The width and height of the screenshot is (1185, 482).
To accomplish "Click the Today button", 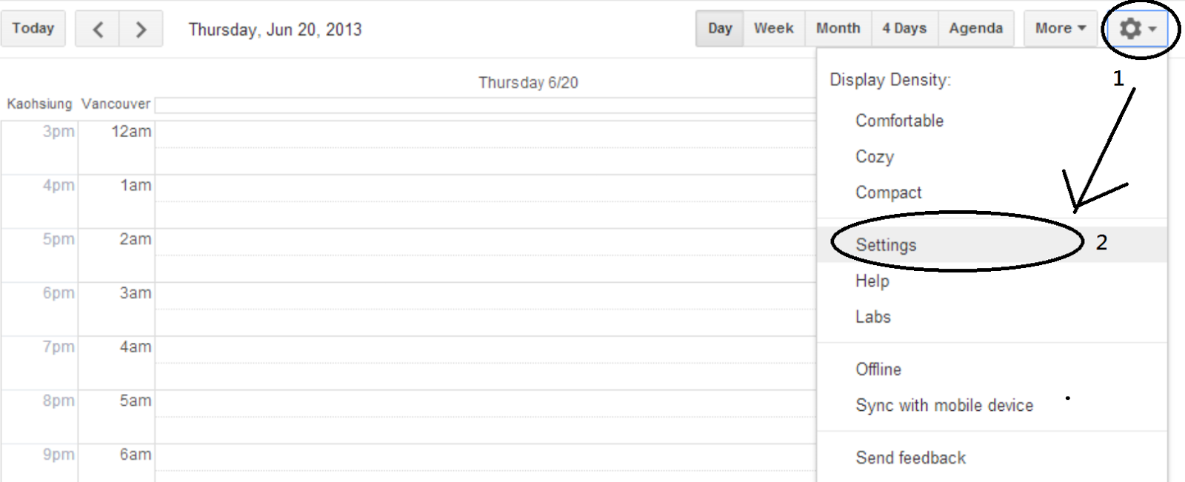I will 33,27.
